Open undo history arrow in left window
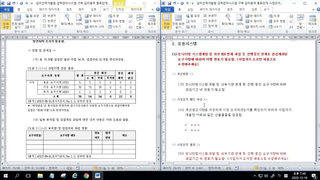Screen dimensions: 320x180 click(x=17, y=3)
